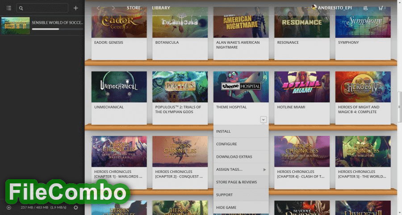Viewport: 402px width, 215px height.
Task: Open Unmechanical game tile
Action: pos(119,98)
